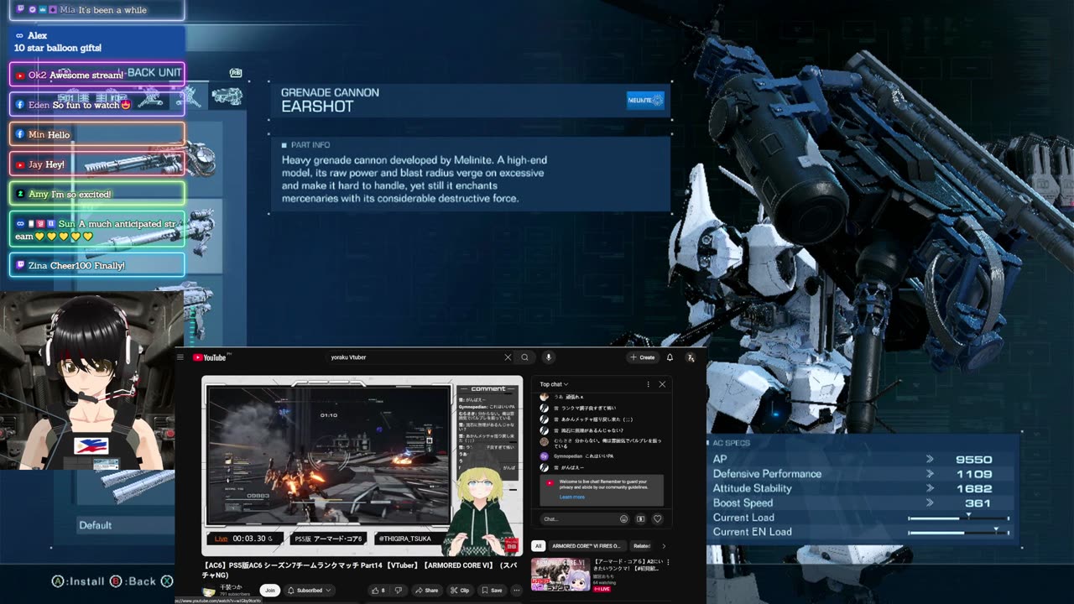
Task: Select the All filter chip
Action: (x=538, y=546)
